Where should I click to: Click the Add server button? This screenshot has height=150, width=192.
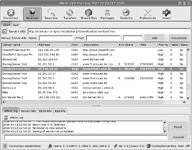[x=155, y=38]
